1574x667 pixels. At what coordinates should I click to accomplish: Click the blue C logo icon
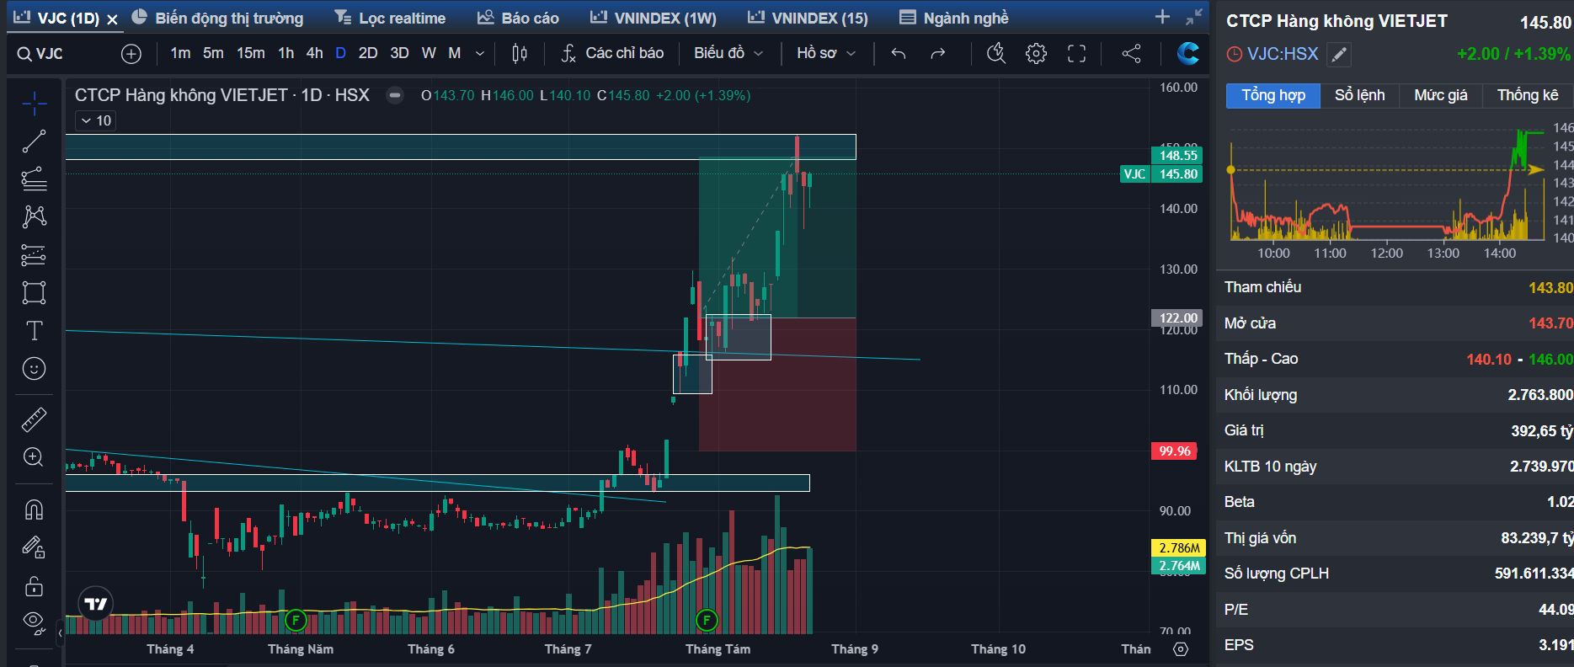tap(1188, 54)
